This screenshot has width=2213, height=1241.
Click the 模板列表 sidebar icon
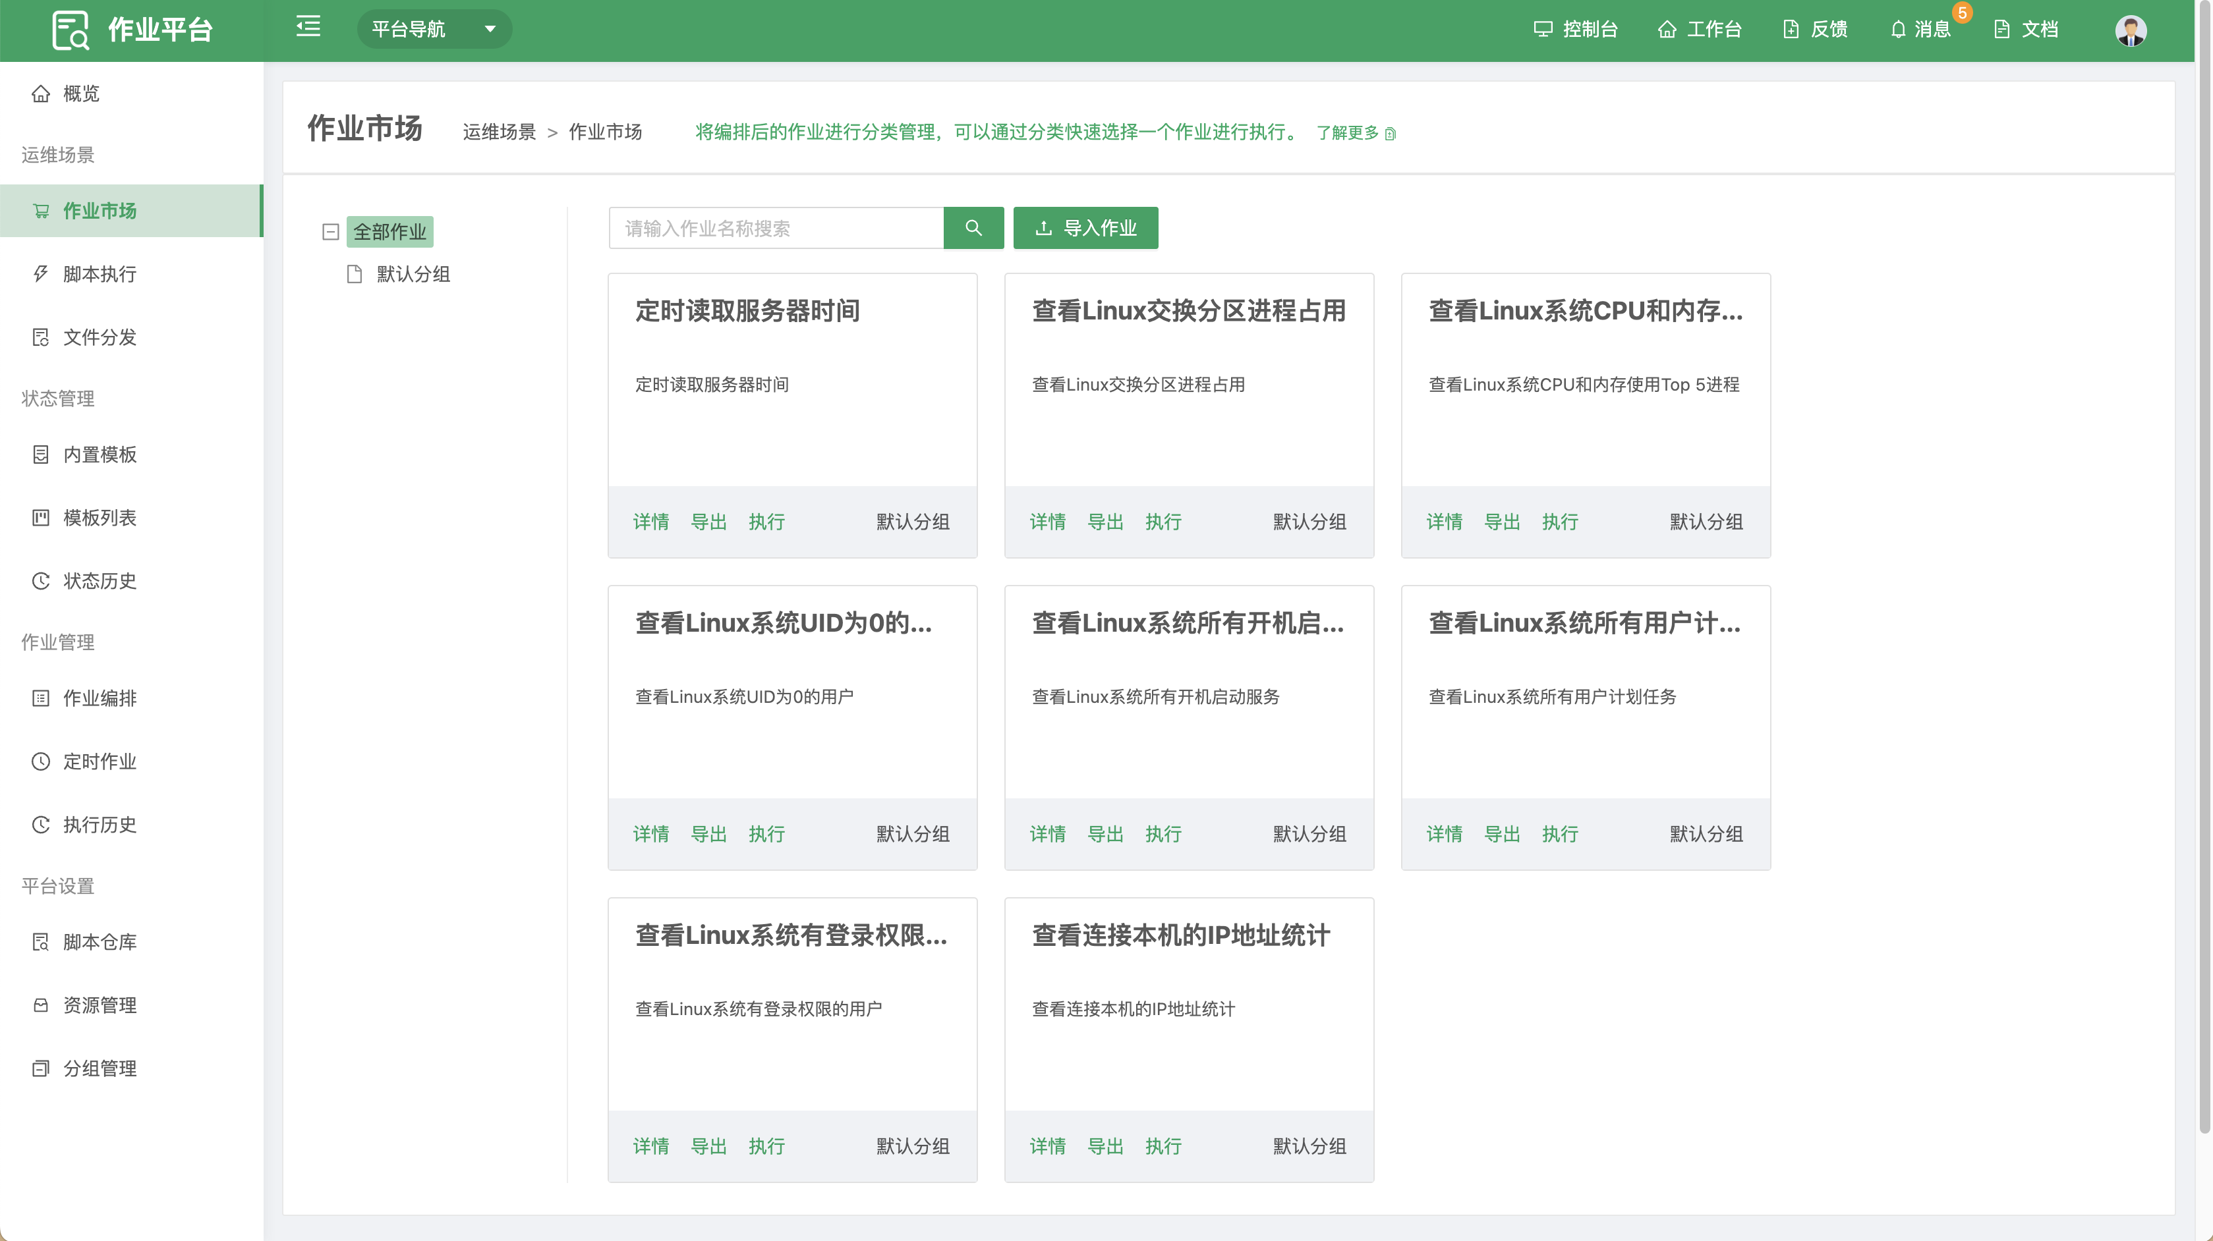point(40,518)
